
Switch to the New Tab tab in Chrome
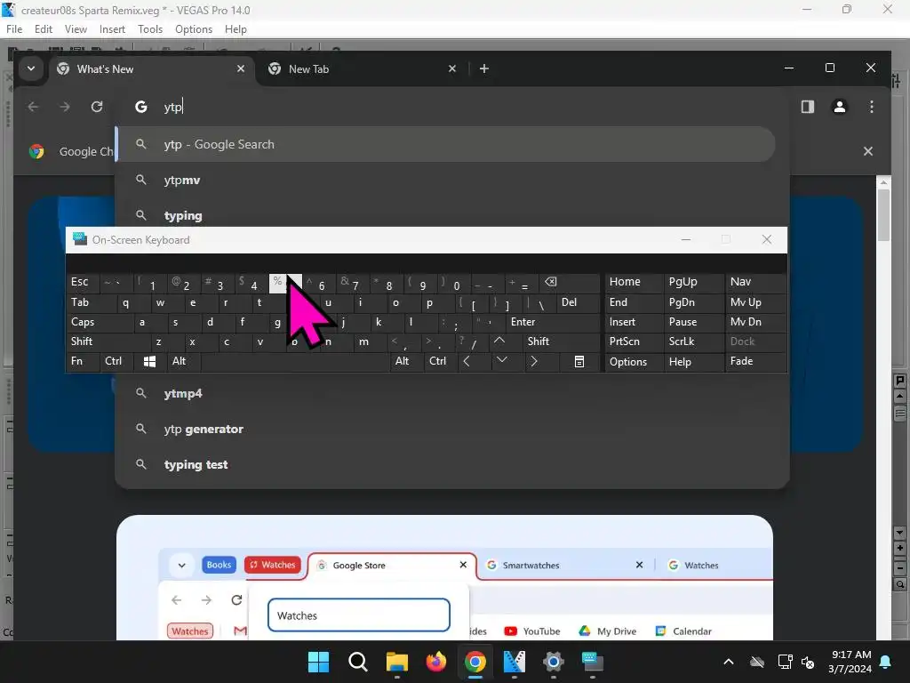coord(363,69)
